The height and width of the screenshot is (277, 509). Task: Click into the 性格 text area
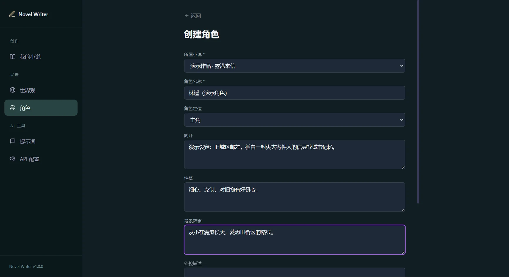[x=295, y=197]
